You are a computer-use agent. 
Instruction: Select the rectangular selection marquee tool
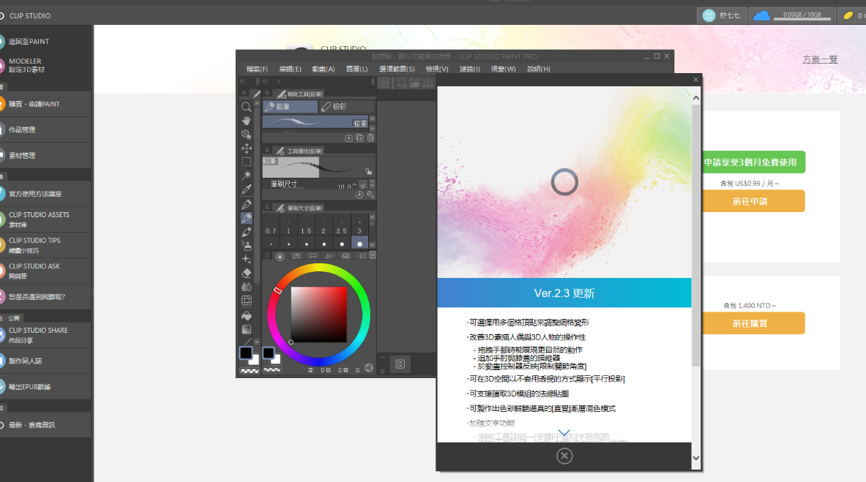pos(247,162)
